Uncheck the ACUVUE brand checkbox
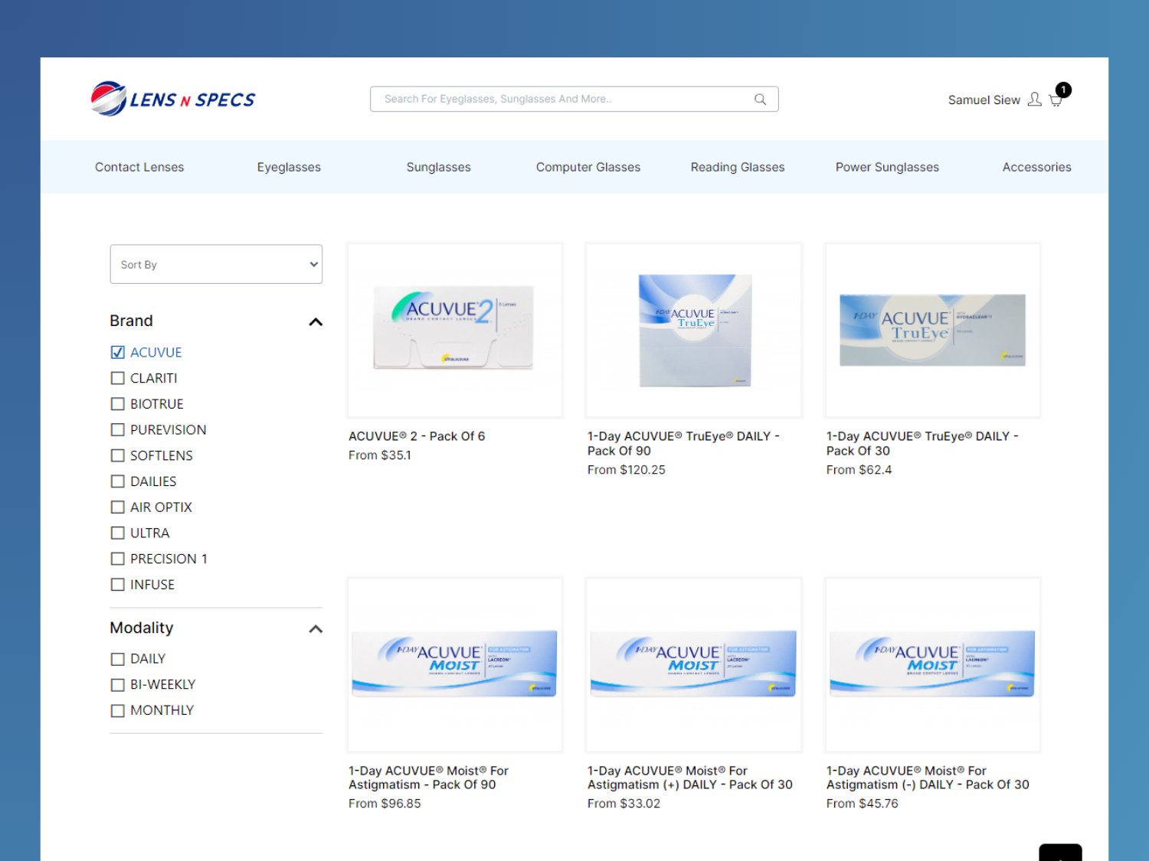Viewport: 1149px width, 861px height. click(118, 353)
